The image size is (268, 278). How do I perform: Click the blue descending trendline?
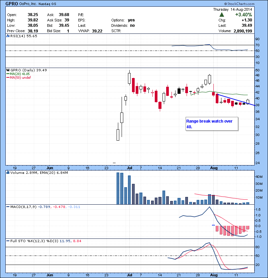(236, 100)
